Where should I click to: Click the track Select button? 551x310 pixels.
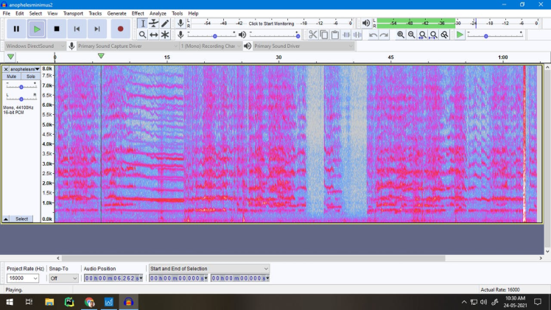pos(21,219)
